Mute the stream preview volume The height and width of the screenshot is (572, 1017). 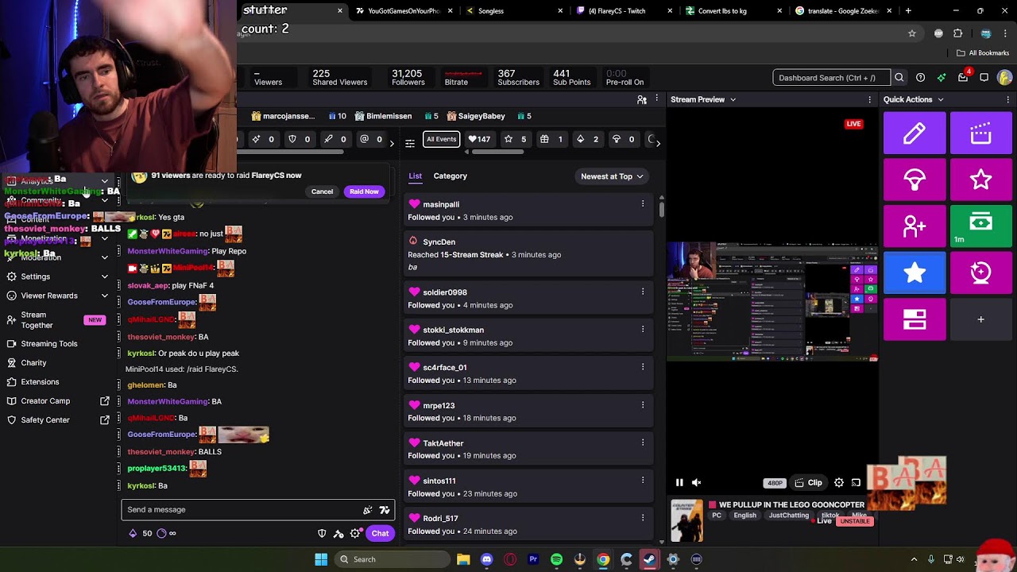[696, 482]
